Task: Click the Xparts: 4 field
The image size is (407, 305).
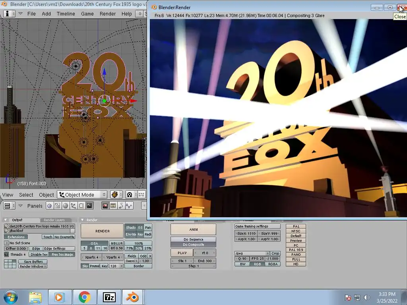Action: coord(92,257)
